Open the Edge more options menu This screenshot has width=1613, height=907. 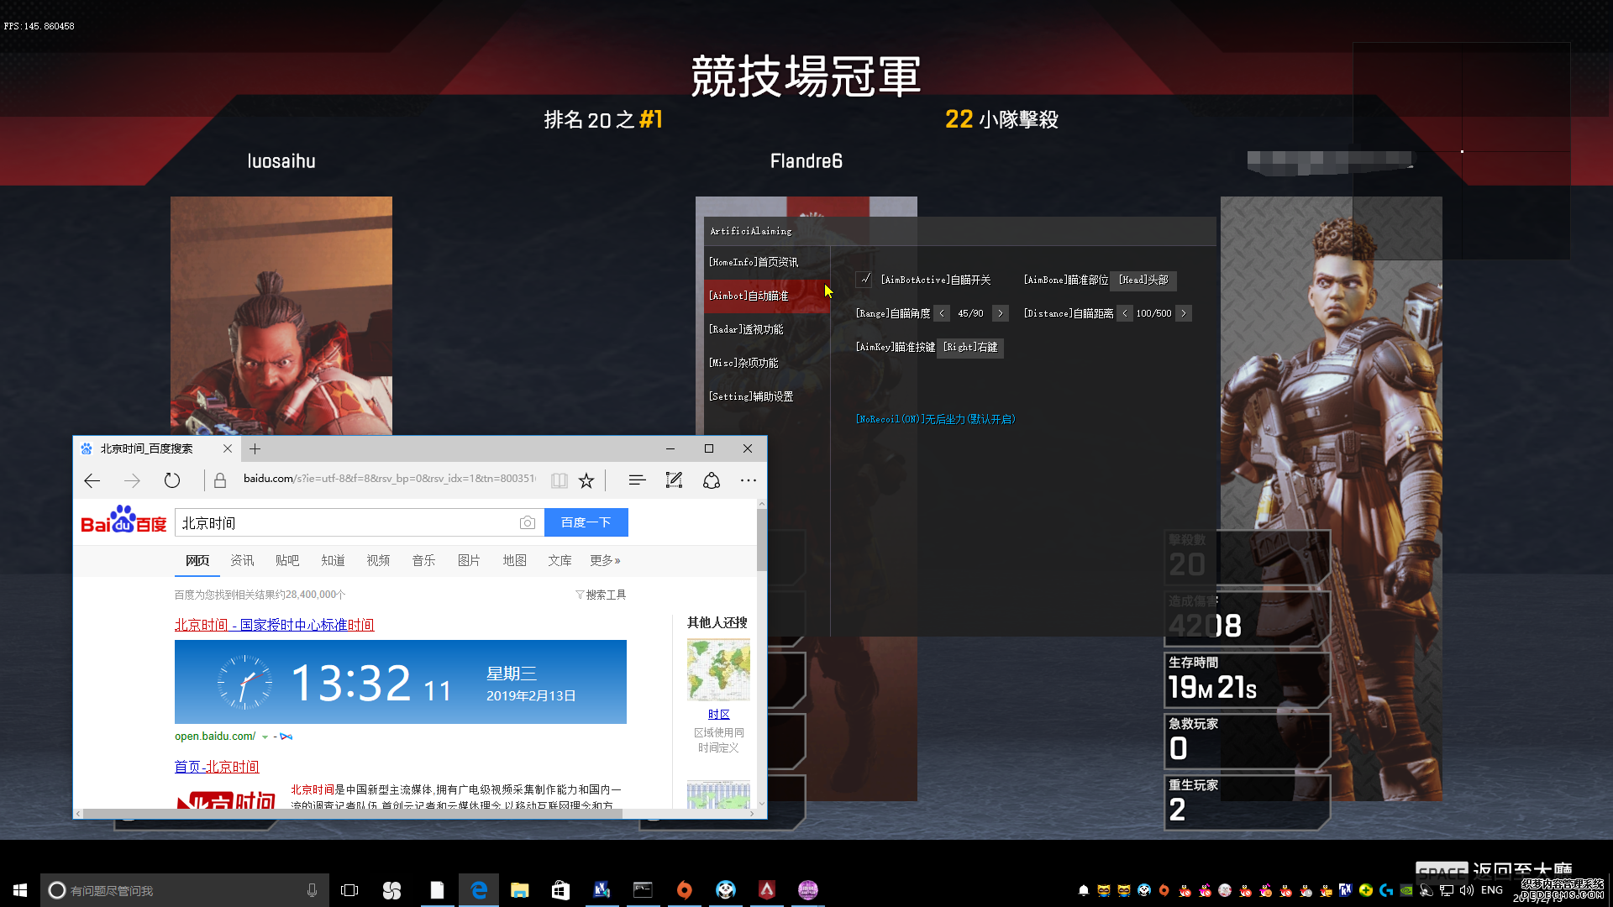pyautogui.click(x=749, y=480)
